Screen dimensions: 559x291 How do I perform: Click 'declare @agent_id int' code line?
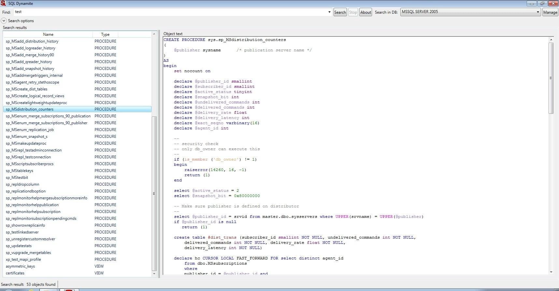click(x=201, y=128)
